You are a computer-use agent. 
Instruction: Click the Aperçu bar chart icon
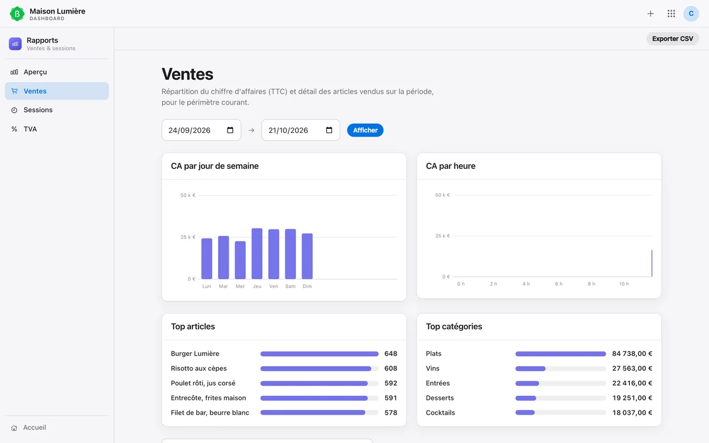(x=14, y=72)
